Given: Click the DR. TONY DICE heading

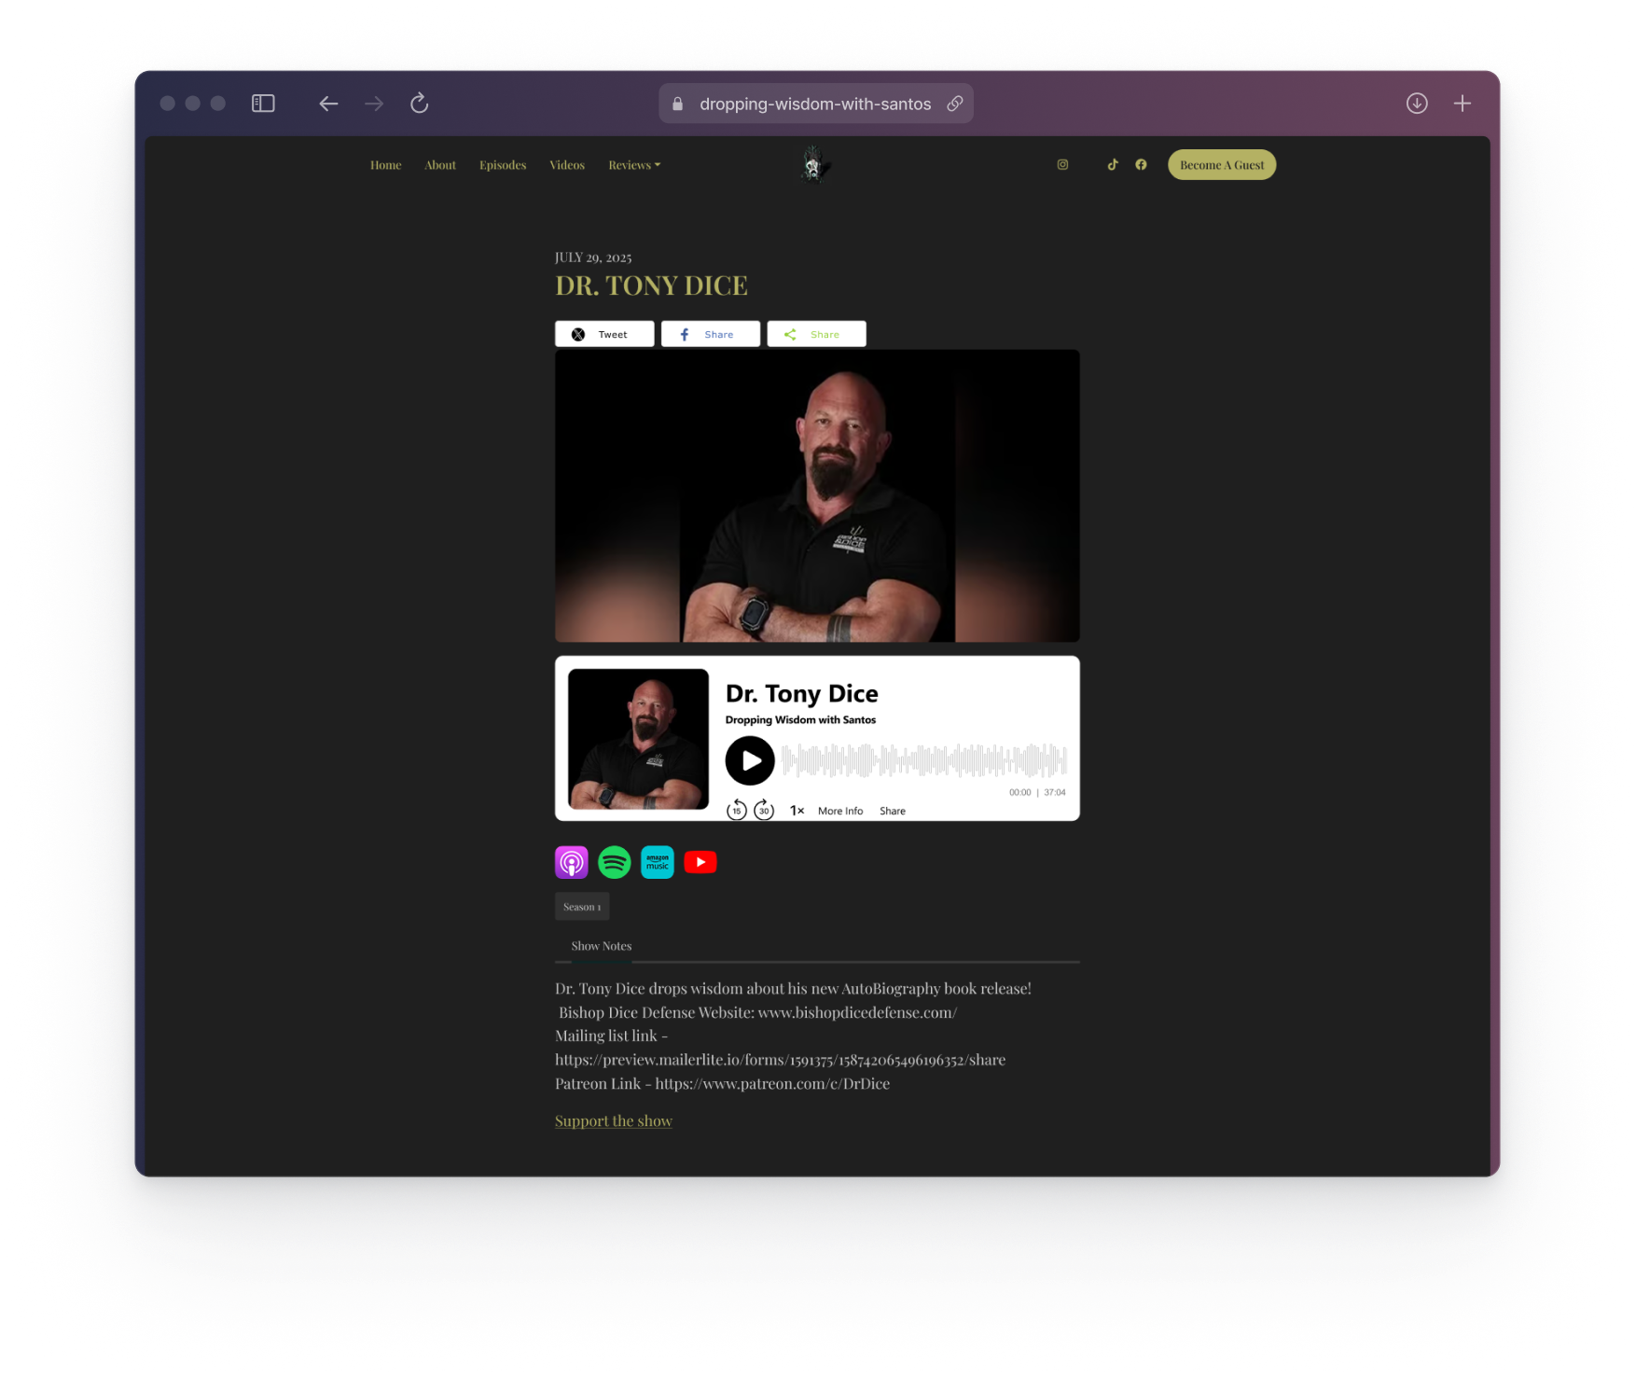Looking at the screenshot, I should pyautogui.click(x=651, y=286).
